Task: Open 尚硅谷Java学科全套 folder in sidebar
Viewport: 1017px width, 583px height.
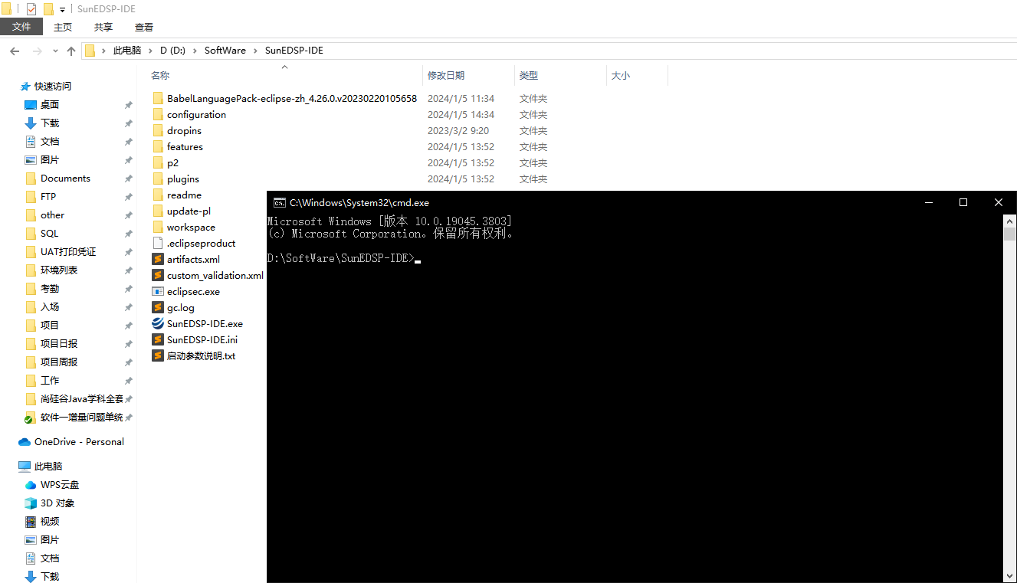Action: 81,398
